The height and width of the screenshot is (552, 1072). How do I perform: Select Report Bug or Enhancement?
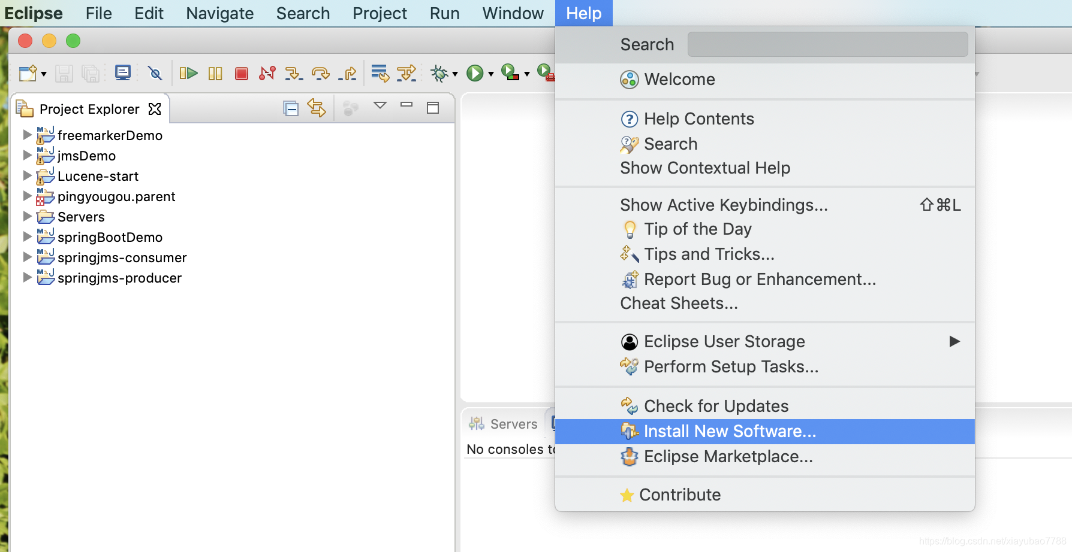[764, 280]
